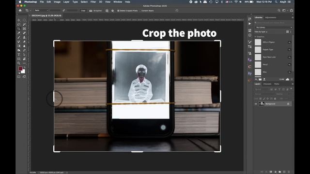Image resolution: width=310 pixels, height=174 pixels.
Task: Switch to the Adjustments tab
Action: coord(270,17)
